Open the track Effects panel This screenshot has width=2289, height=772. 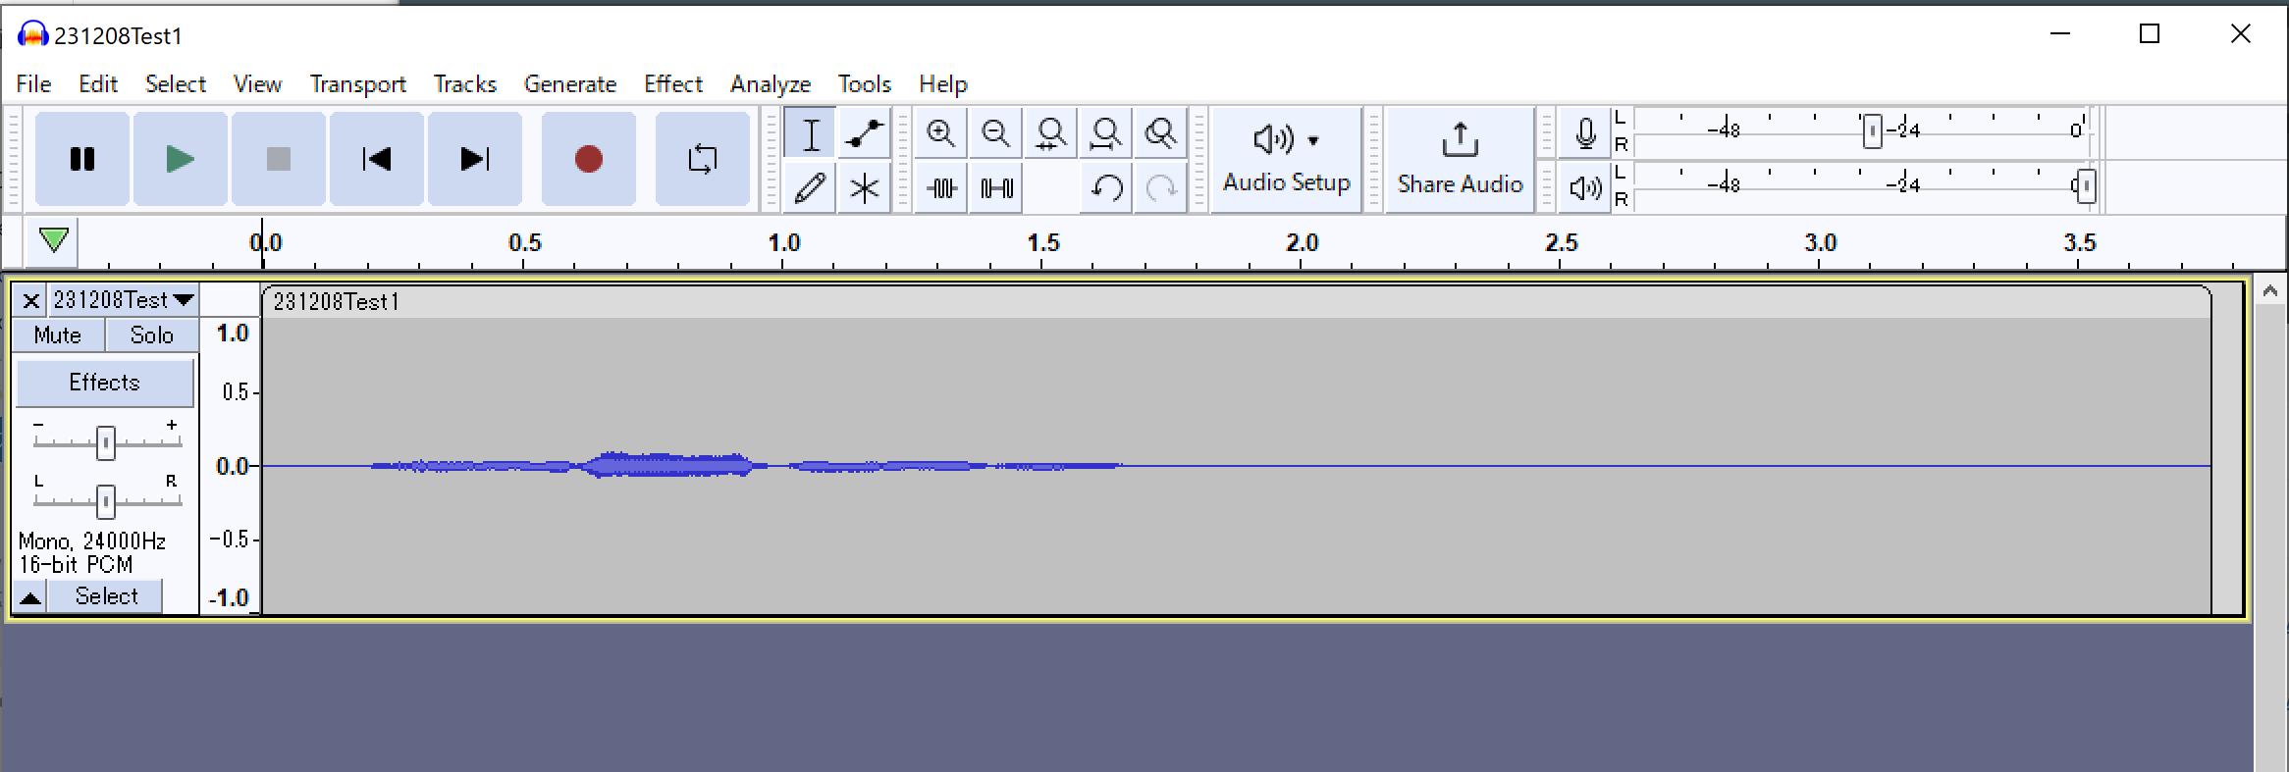point(105,383)
